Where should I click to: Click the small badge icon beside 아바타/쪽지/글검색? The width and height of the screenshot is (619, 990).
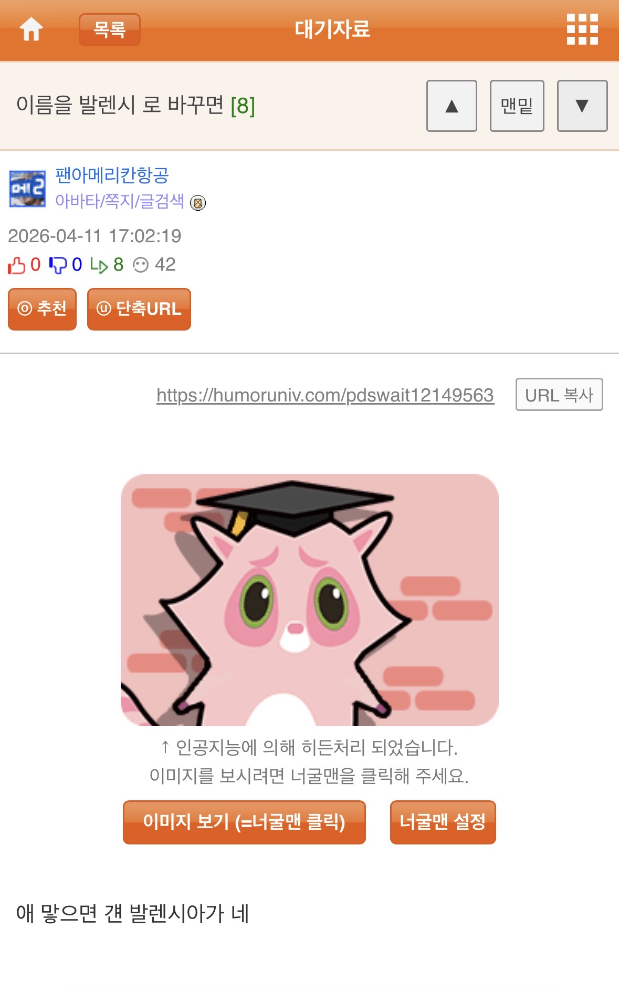pyautogui.click(x=198, y=203)
